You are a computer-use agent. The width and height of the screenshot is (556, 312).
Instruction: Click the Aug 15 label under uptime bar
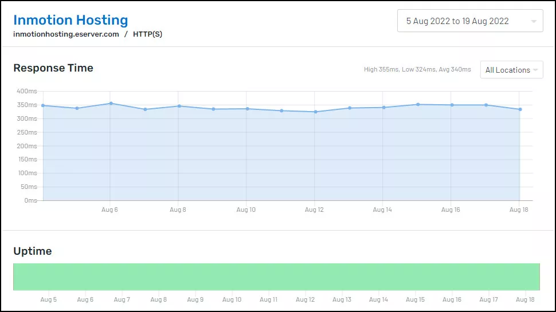[x=415, y=299]
